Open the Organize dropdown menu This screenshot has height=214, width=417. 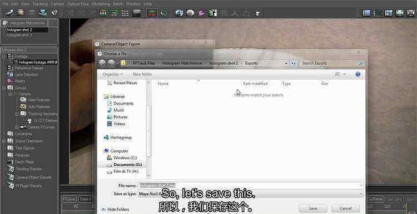pos(113,74)
